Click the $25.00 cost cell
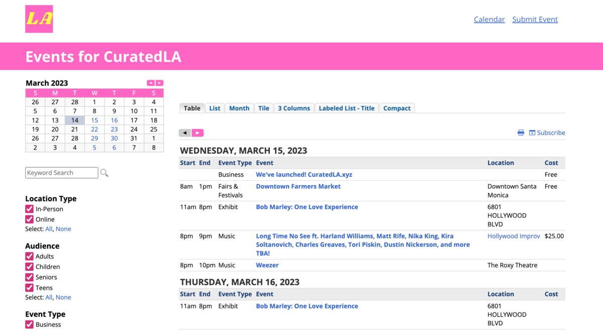Screen dimensions: 603x330 (554, 236)
